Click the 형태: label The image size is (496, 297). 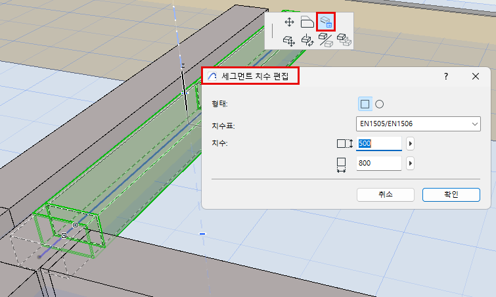pyautogui.click(x=219, y=104)
